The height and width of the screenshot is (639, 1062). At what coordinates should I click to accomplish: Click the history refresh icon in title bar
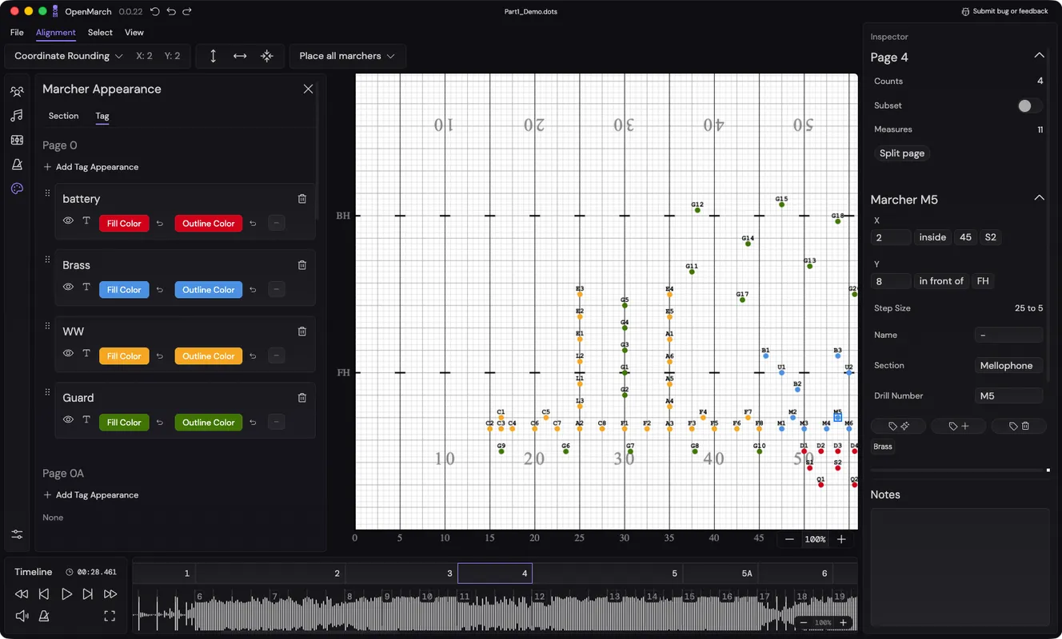tap(155, 11)
